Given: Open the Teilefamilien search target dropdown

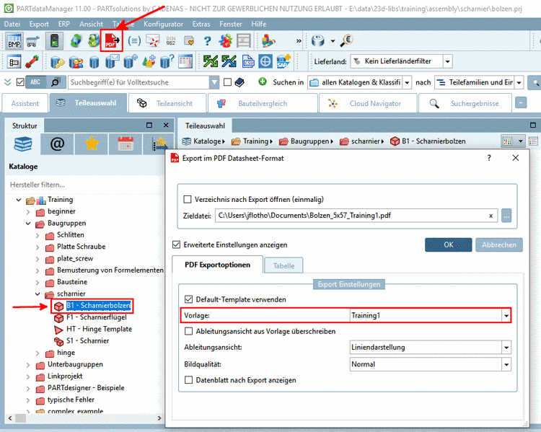Looking at the screenshot, I should [519, 82].
